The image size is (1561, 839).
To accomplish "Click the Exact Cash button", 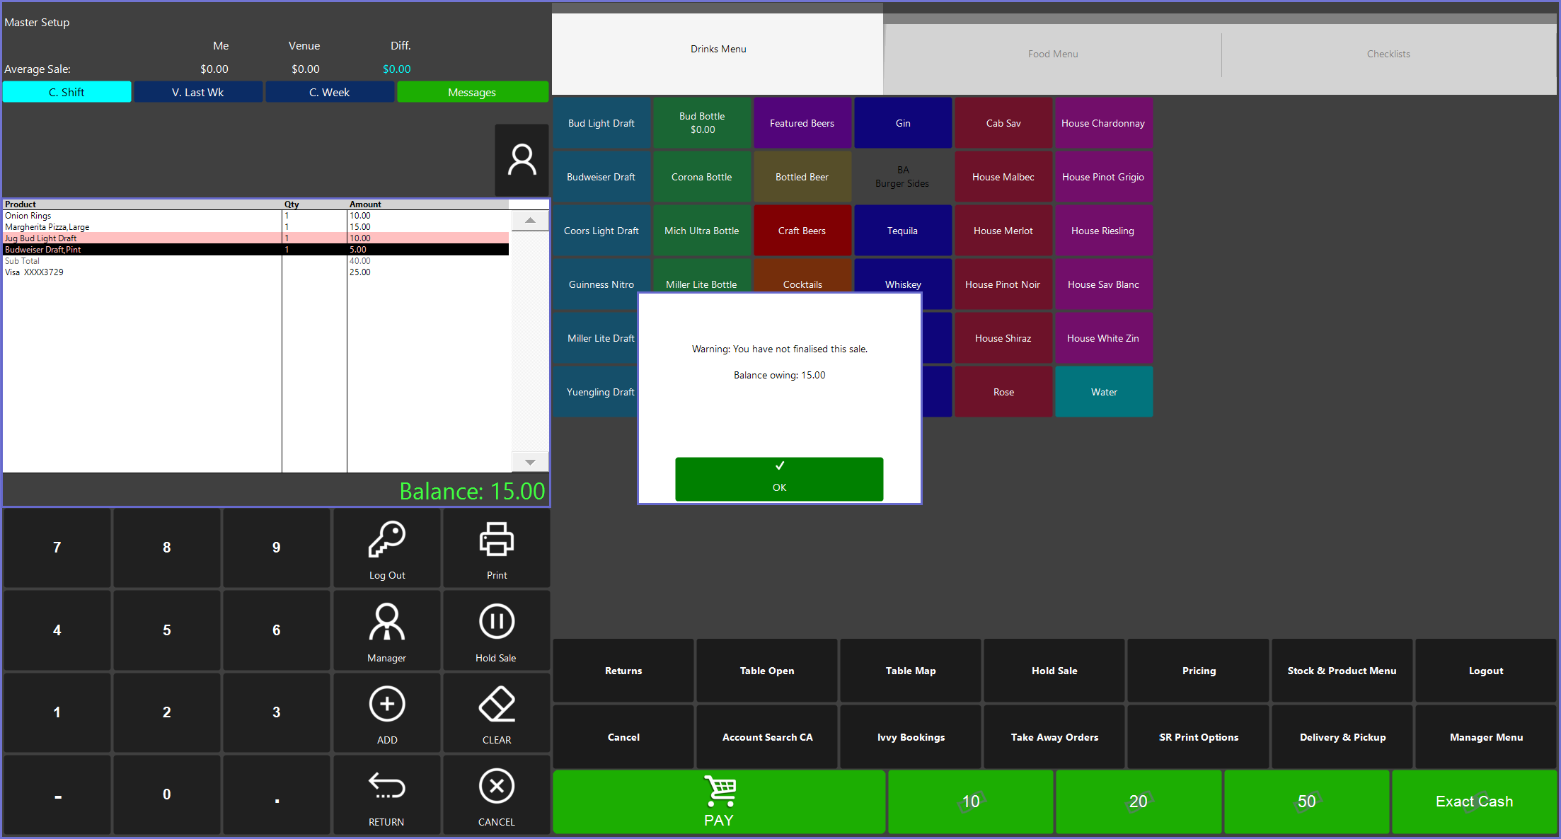I will pyautogui.click(x=1474, y=802).
